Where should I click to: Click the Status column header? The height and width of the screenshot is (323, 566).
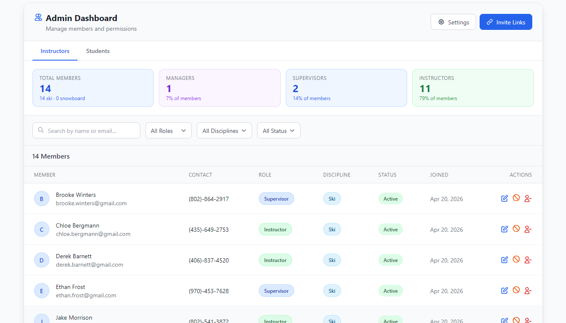[x=387, y=175]
